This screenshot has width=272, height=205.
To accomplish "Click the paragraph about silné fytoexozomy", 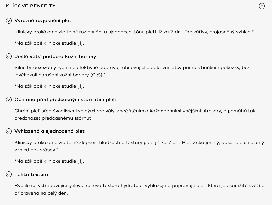I will pos(132,71).
